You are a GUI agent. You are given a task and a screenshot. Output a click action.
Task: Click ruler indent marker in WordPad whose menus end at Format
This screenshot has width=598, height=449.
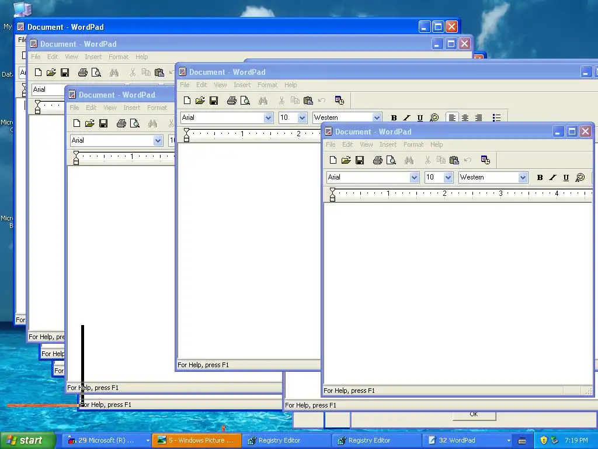77,157
